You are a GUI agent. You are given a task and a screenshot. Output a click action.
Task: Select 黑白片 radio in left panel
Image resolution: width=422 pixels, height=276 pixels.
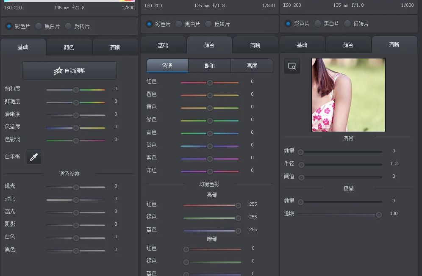click(39, 26)
